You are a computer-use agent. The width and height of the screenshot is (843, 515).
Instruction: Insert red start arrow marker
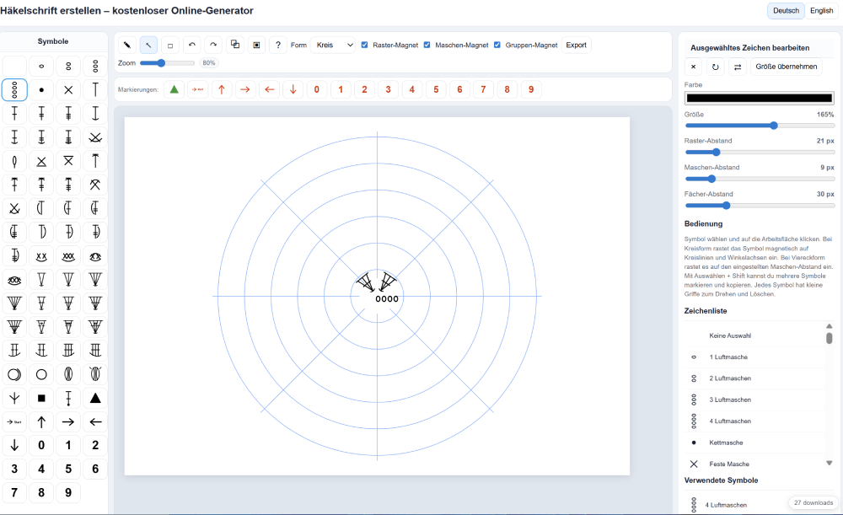click(x=198, y=89)
